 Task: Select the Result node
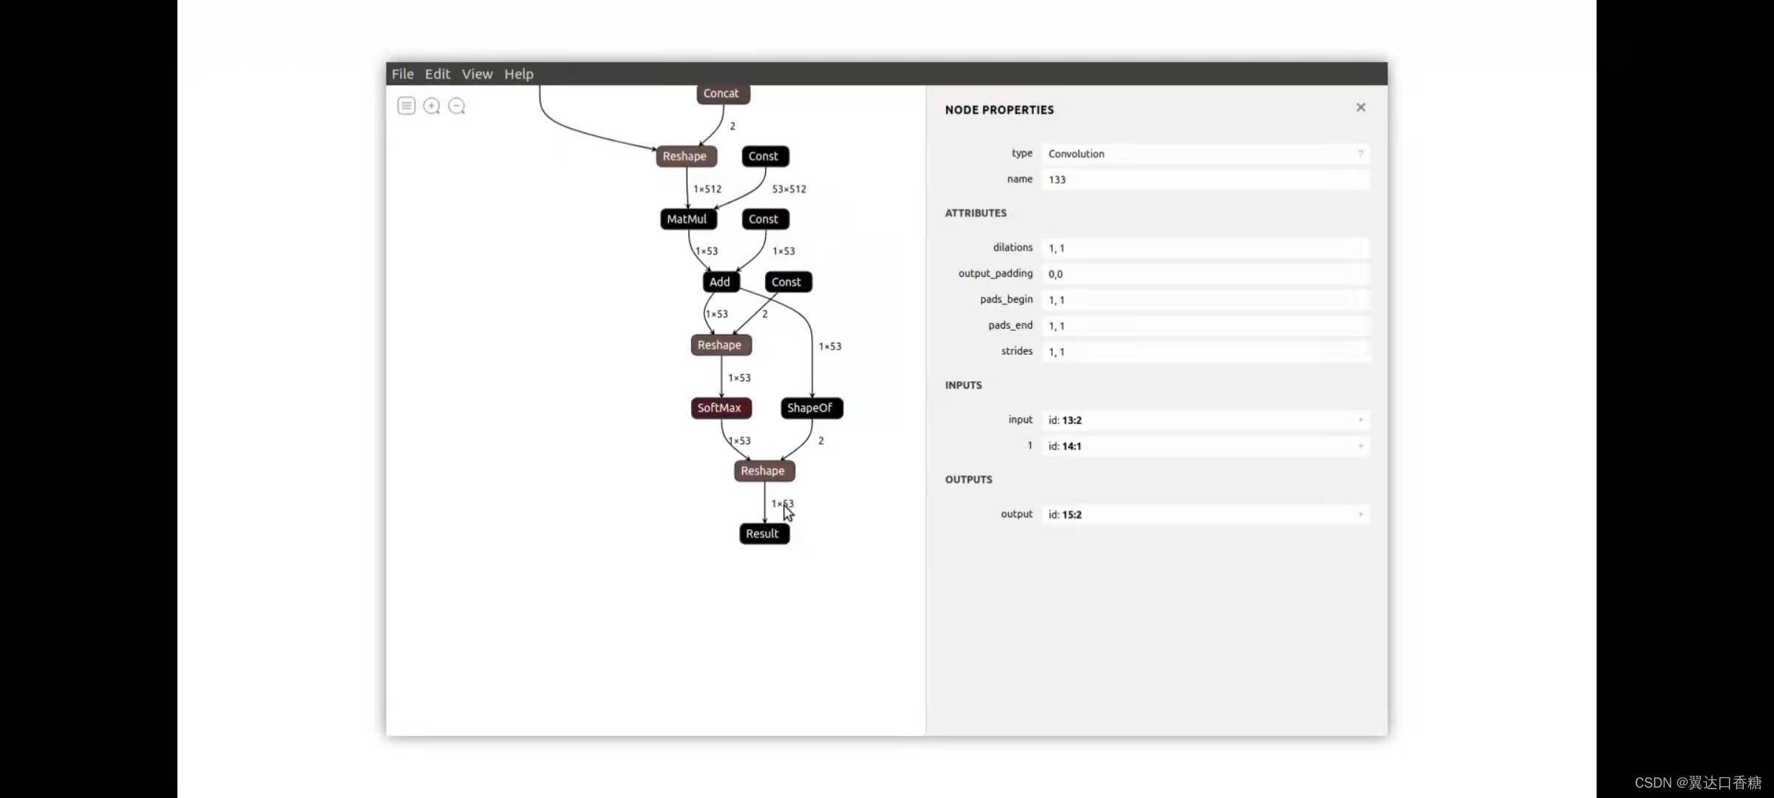(x=764, y=533)
